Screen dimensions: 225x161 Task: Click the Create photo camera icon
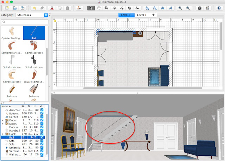(200, 8)
